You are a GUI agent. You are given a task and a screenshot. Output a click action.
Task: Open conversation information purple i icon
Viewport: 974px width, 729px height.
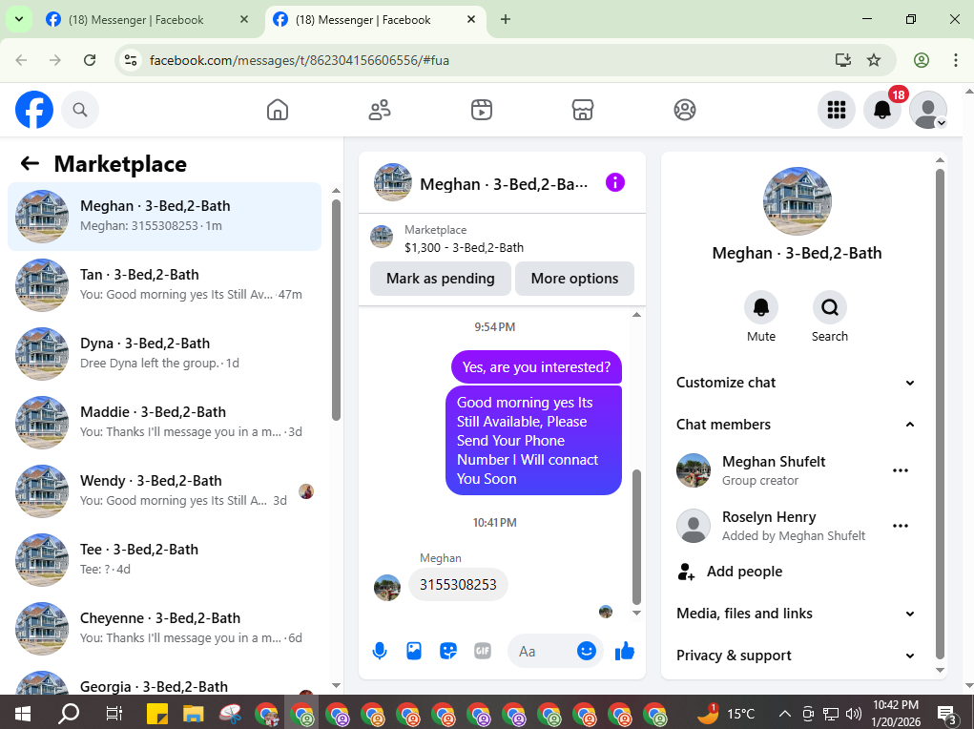[x=615, y=182]
